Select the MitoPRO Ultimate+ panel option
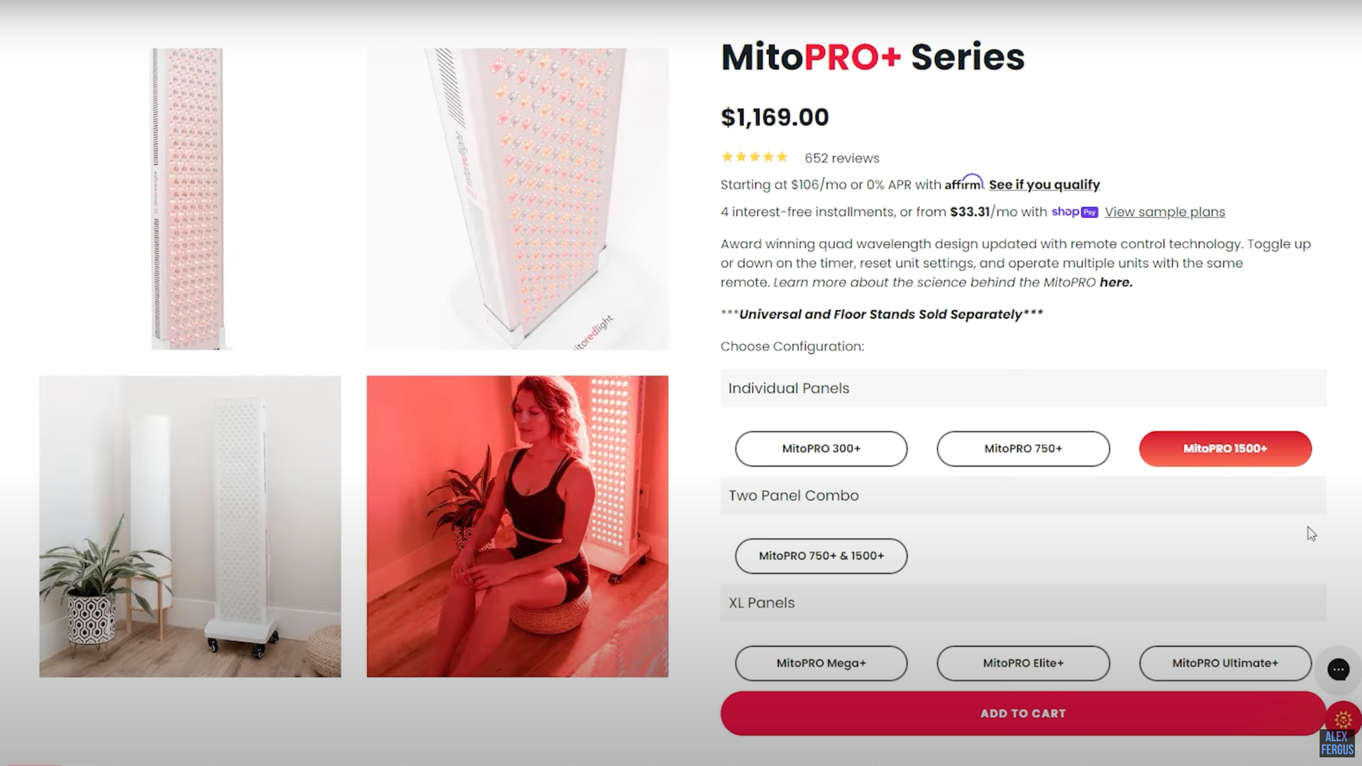The height and width of the screenshot is (766, 1362). [x=1225, y=663]
